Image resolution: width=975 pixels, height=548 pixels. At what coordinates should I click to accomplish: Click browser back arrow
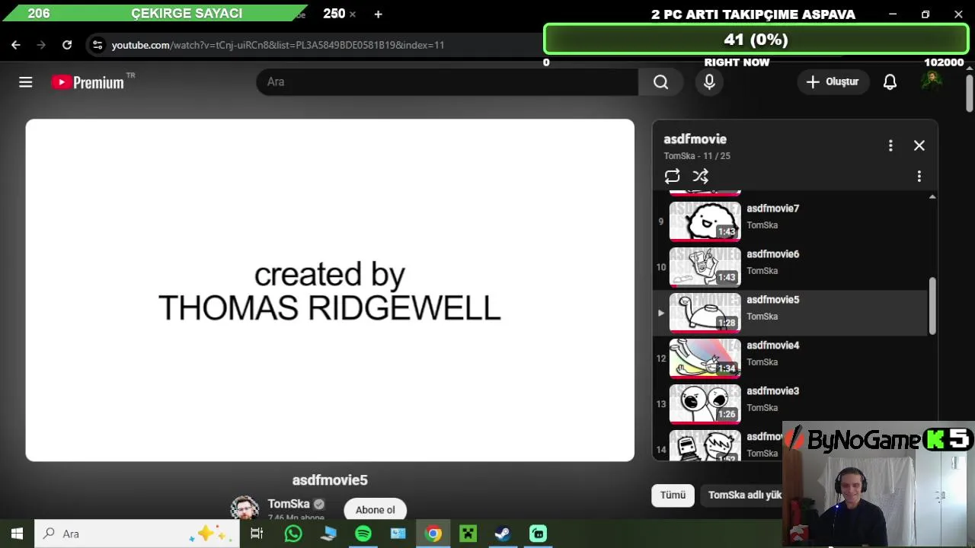coord(16,45)
